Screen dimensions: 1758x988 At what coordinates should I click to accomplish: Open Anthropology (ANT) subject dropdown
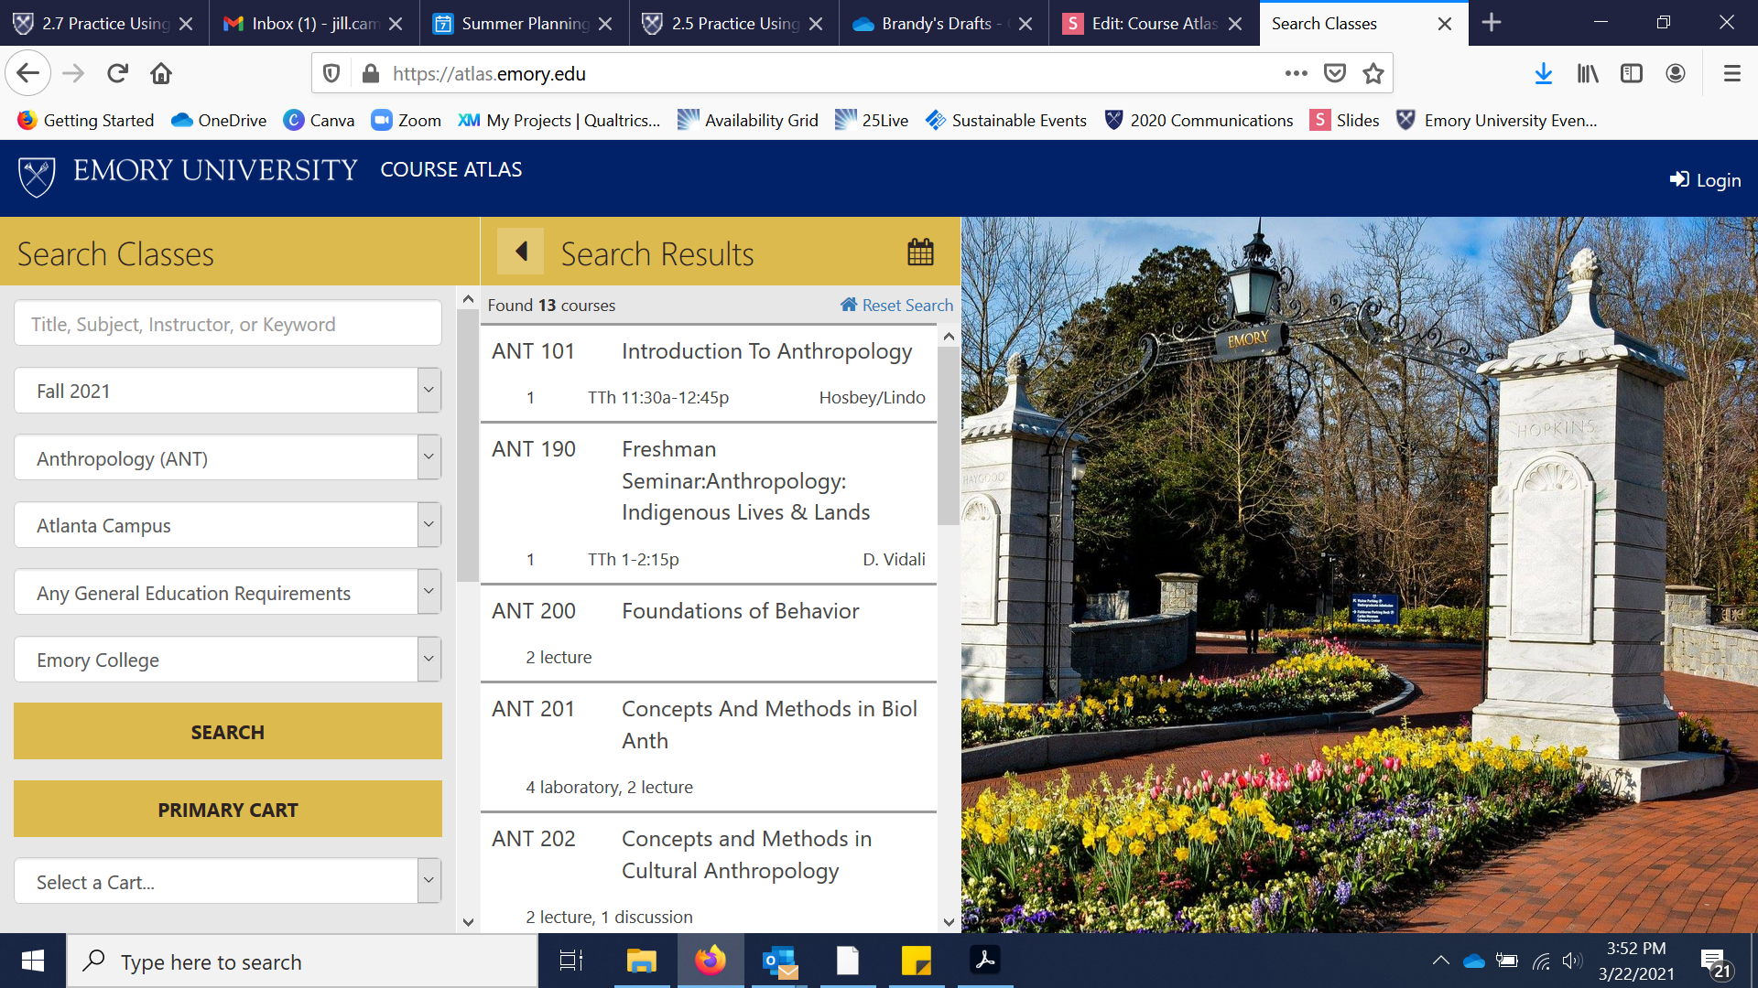pos(228,457)
